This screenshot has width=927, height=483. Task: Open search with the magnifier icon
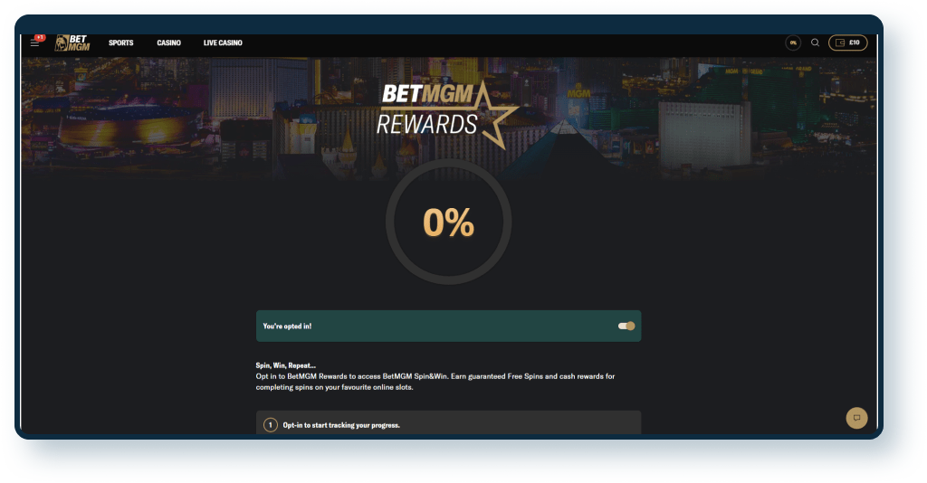(815, 43)
